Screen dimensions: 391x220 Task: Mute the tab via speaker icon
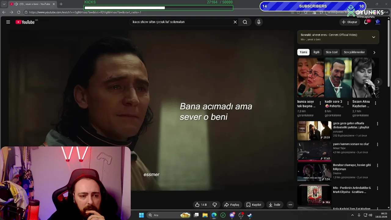[16, 4]
